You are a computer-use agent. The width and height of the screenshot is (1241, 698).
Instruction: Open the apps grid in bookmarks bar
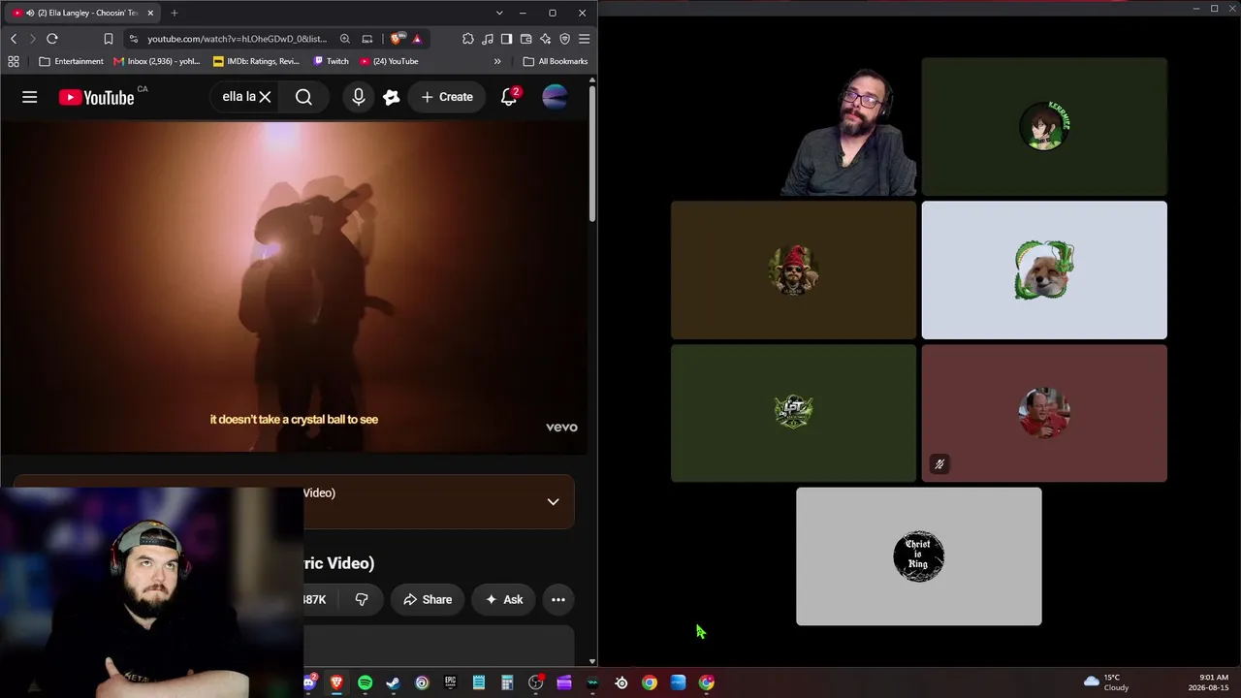tap(14, 61)
